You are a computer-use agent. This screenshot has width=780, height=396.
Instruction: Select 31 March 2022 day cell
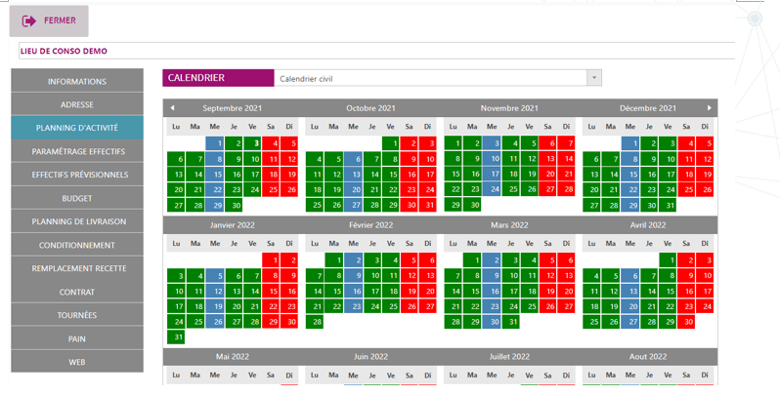pos(510,322)
